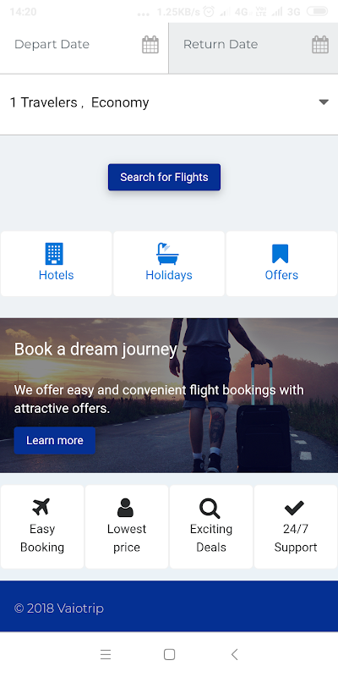Tap the dream journey banner image
Viewport: 338px width, 677px height.
(x=169, y=395)
